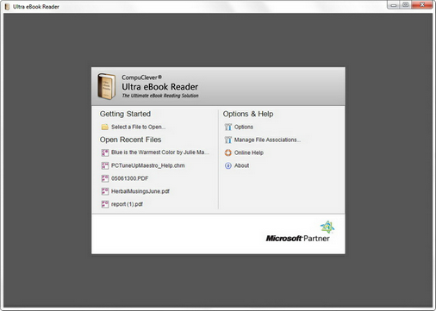This screenshot has height=311, width=436.
Task: Minimize the Ultra eBook Reader window
Action: click(393, 5)
